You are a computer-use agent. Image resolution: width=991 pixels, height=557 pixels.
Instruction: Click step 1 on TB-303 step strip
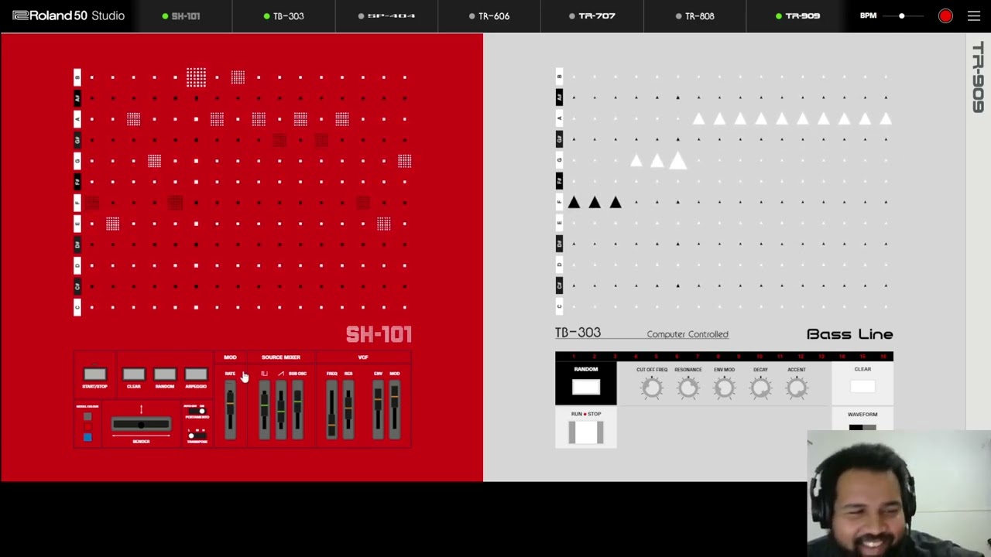574,357
